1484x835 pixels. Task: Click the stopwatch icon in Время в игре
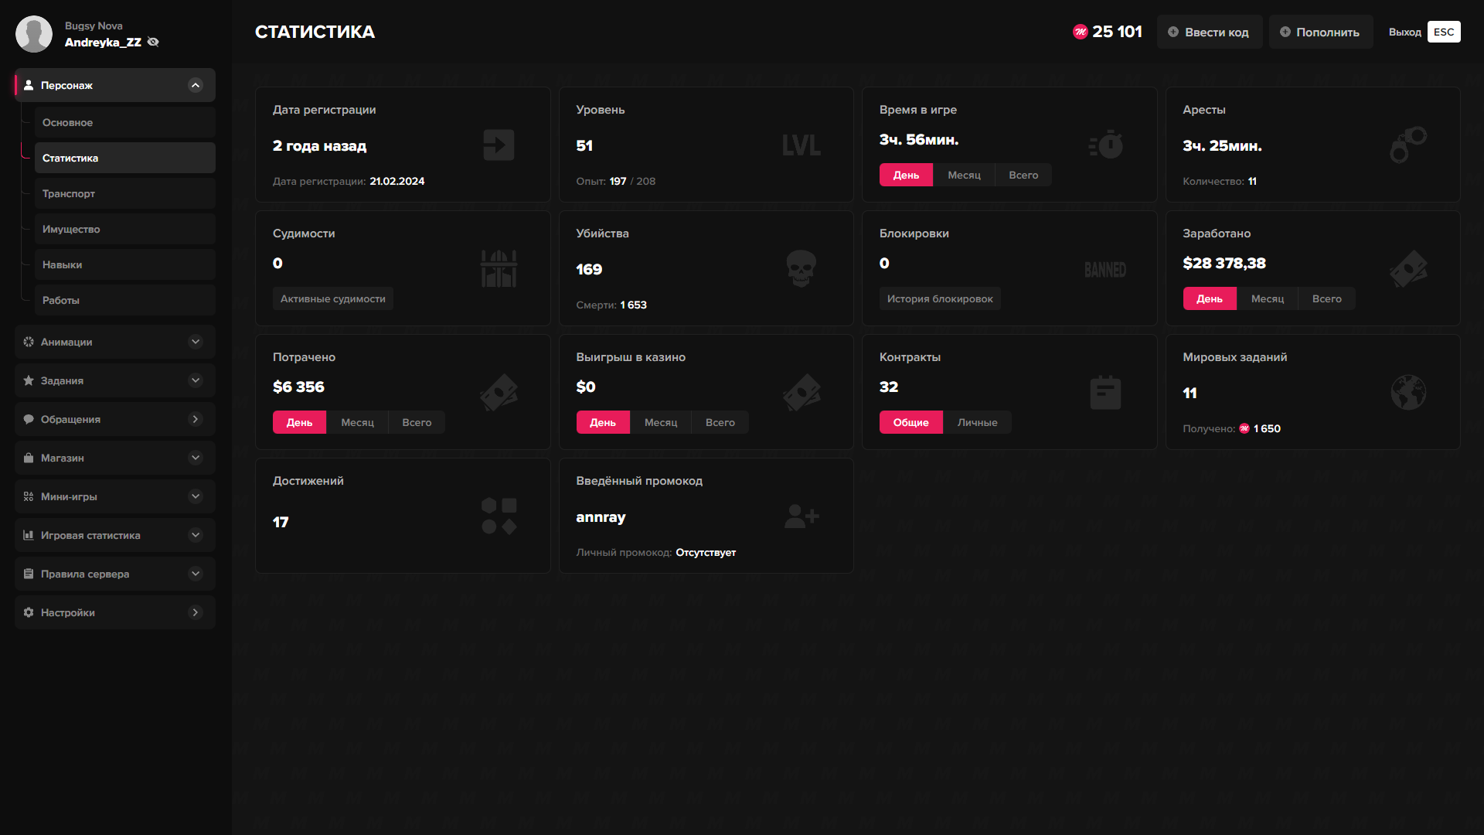point(1106,145)
